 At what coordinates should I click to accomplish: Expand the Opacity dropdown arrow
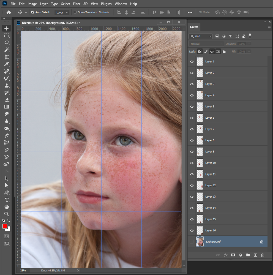249,44
